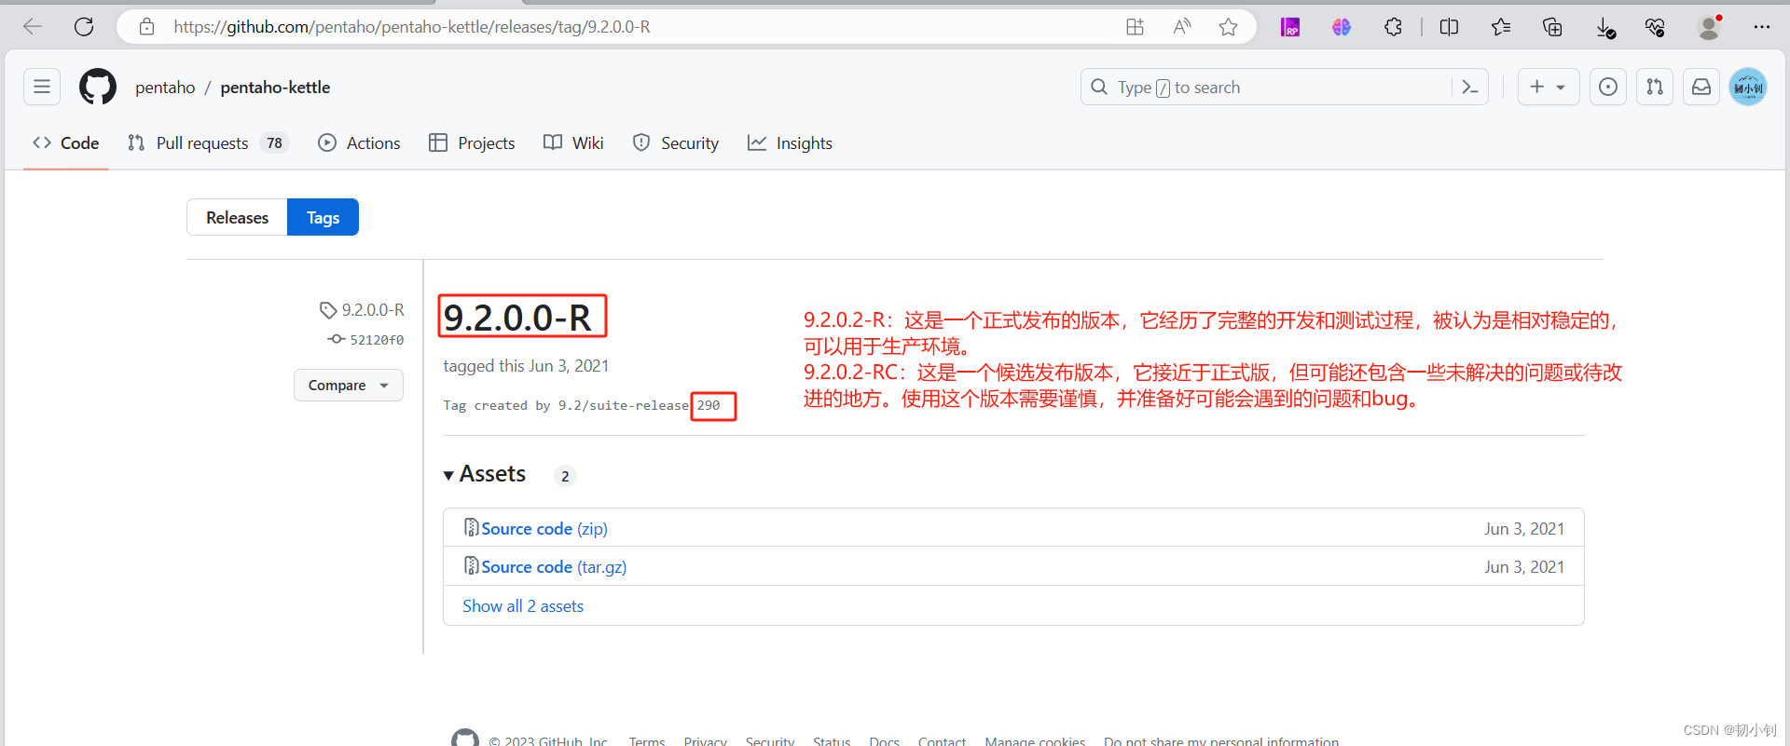This screenshot has height=746, width=1790.
Task: Switch to the Pull requests tab
Action: 209,142
